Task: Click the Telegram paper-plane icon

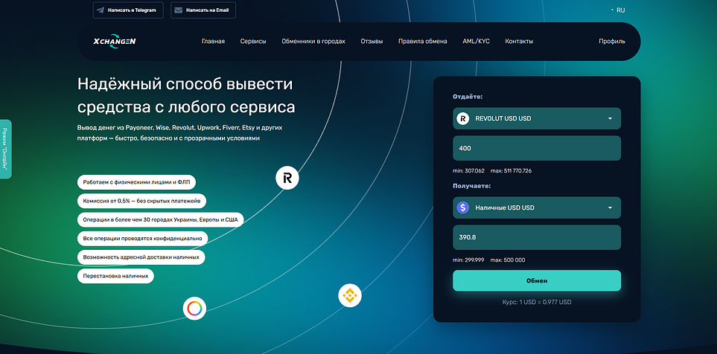Action: 101,10
